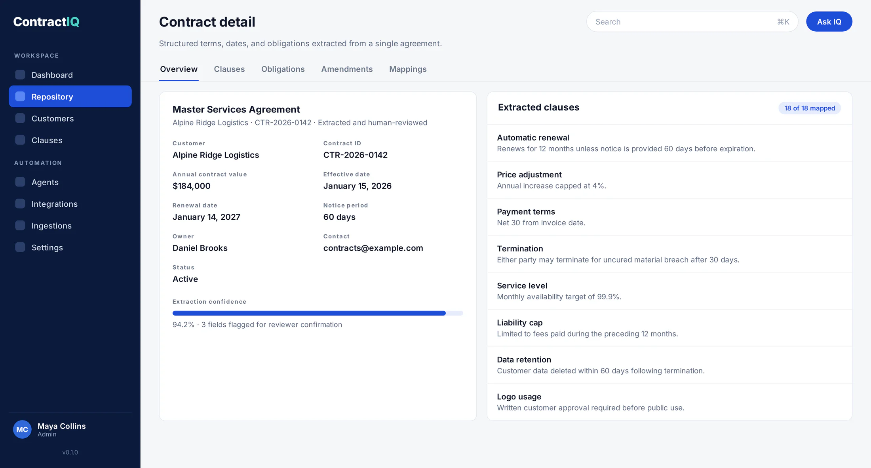Click the MC user avatar

[x=22, y=430]
